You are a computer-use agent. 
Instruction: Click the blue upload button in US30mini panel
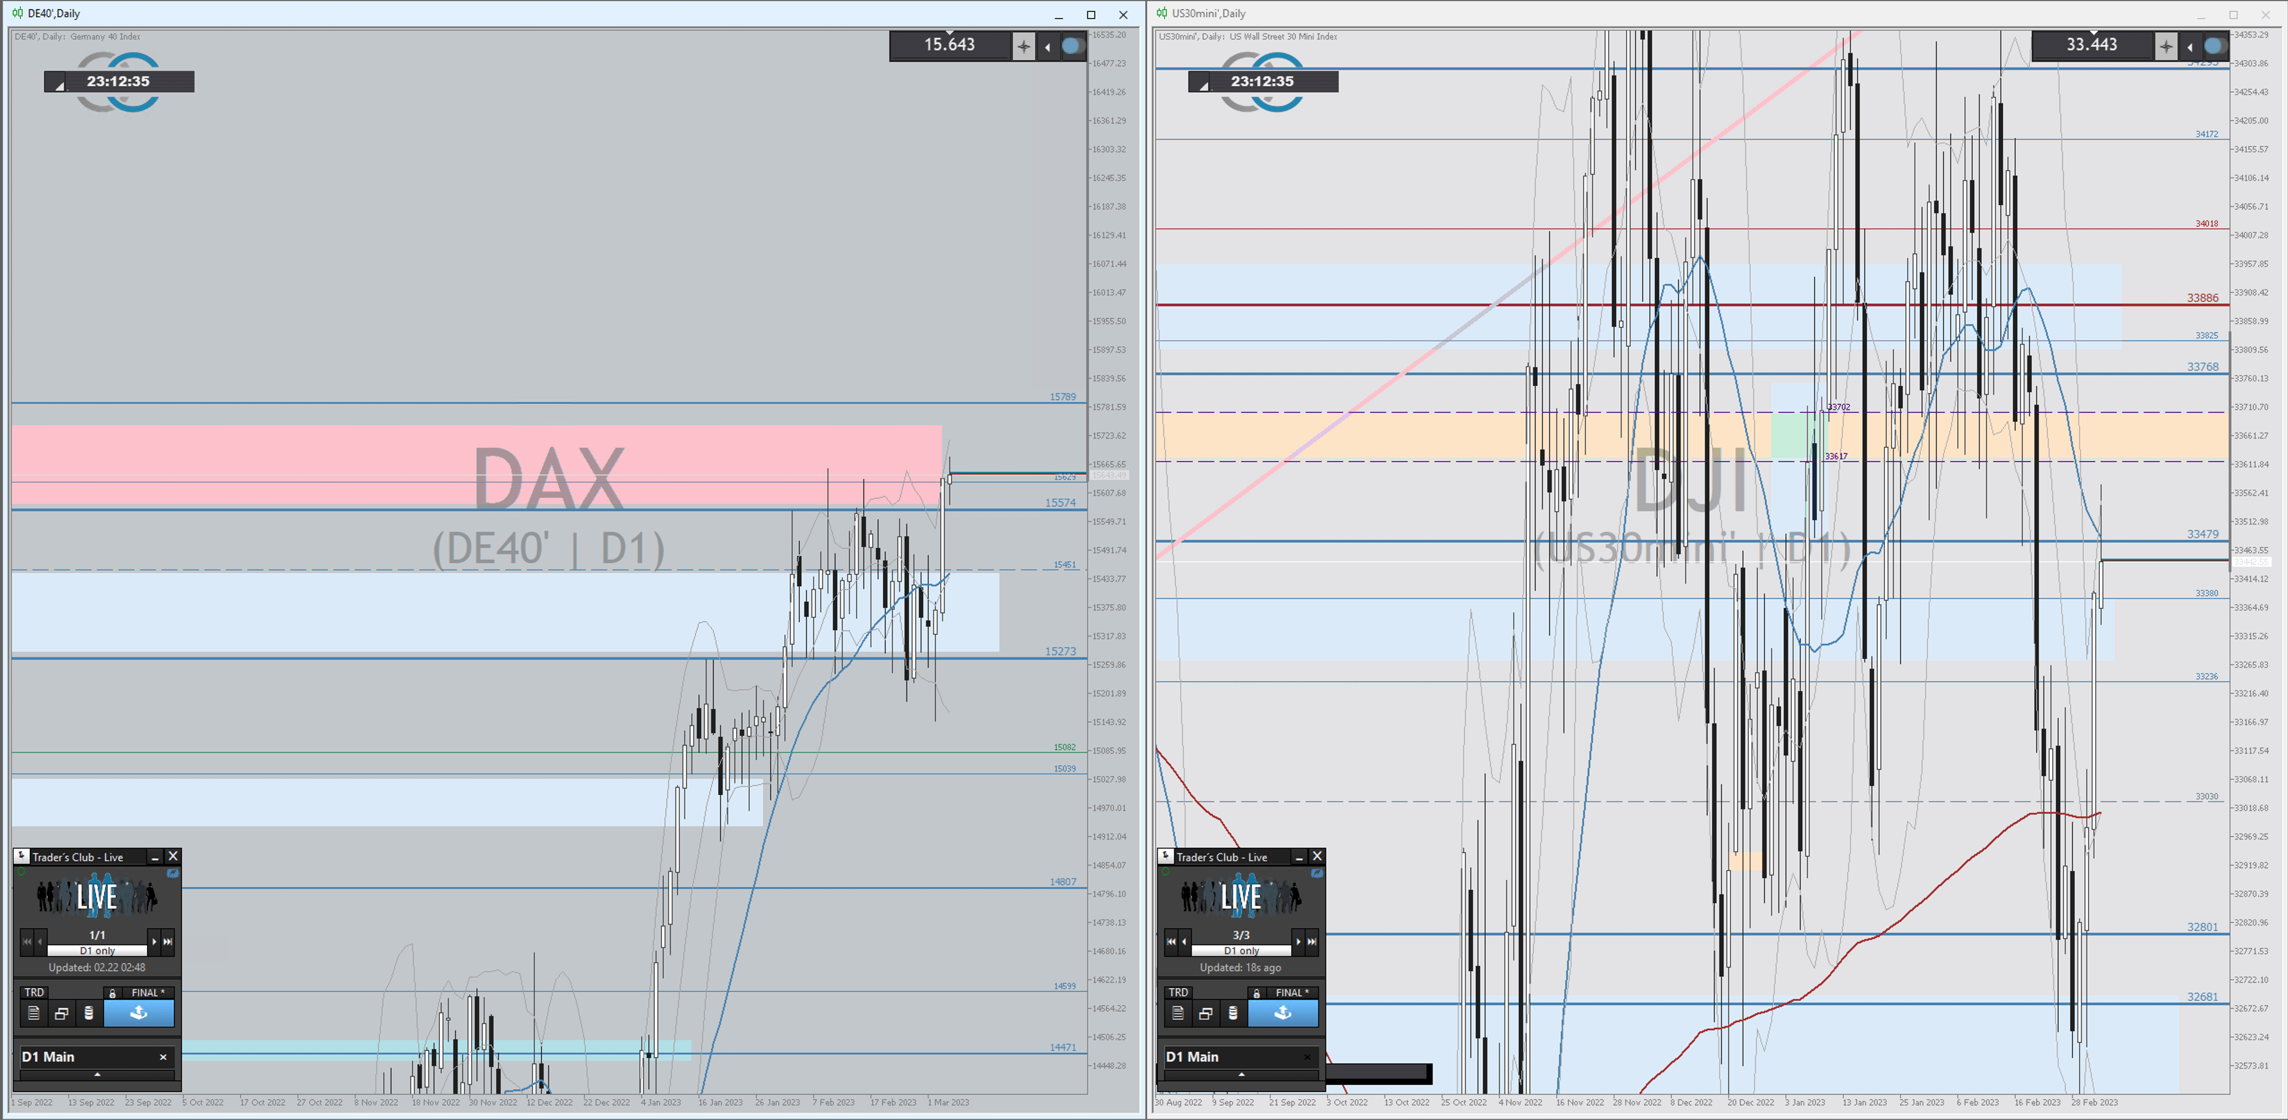[1282, 1013]
